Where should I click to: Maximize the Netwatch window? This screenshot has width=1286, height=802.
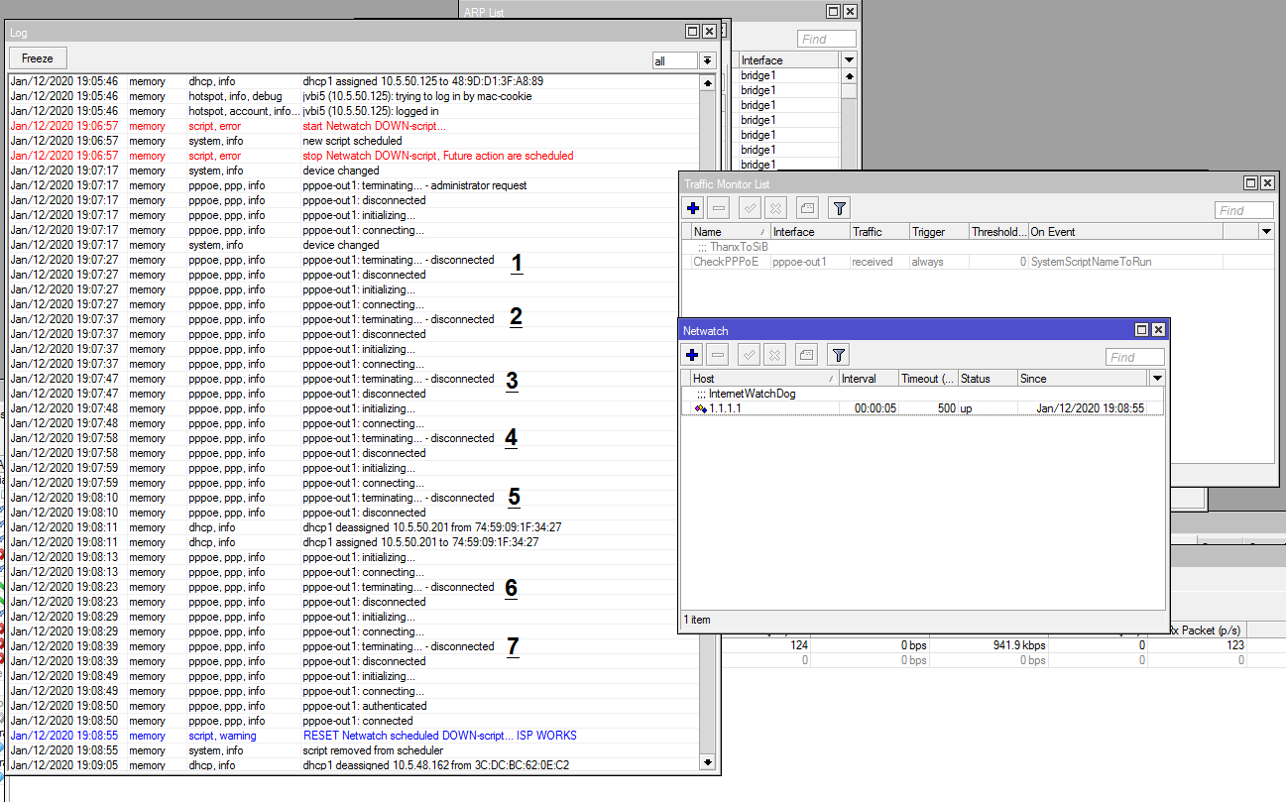tap(1141, 329)
